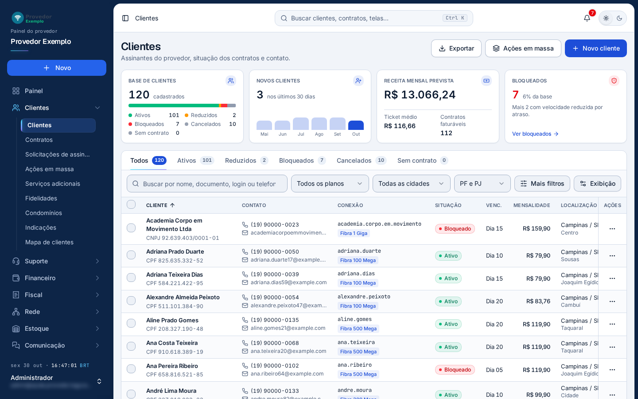Screen dimensions: 638x399
Task: Click the Out bar in chart
Action: (x=356, y=125)
